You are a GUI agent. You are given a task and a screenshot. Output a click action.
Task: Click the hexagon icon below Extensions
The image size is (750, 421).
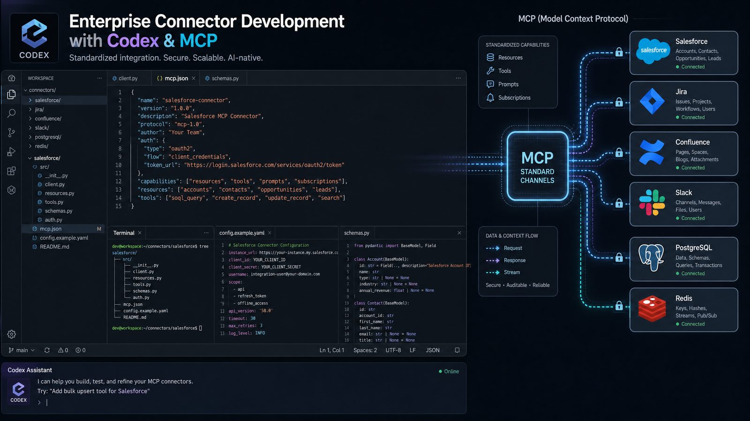(12, 190)
